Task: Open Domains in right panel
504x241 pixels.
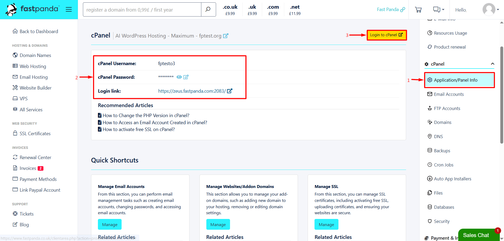Action: [x=439, y=122]
